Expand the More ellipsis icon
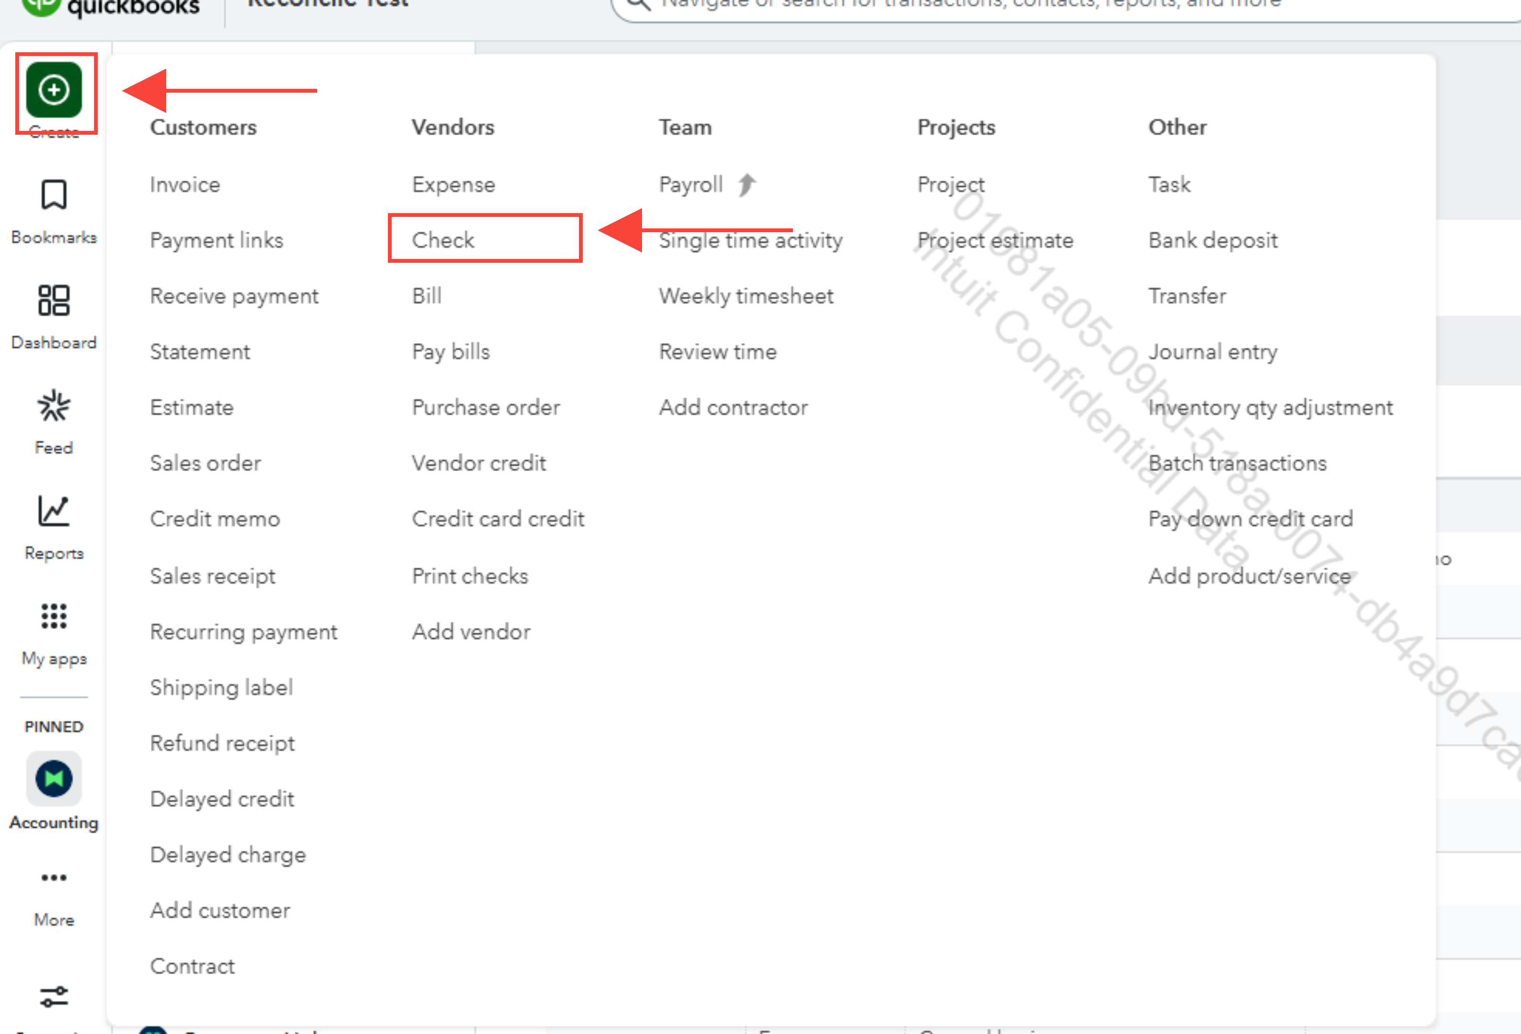The width and height of the screenshot is (1521, 1034). click(54, 878)
